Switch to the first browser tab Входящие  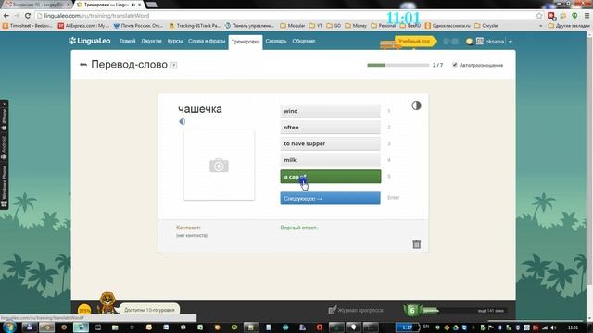click(36, 5)
